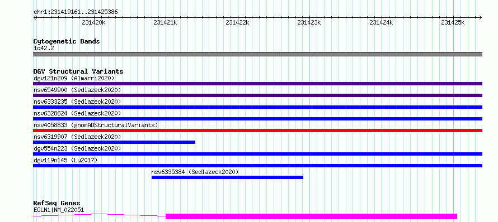Open variant label nsv6319907 (Sedlazeck2020)

77,137
